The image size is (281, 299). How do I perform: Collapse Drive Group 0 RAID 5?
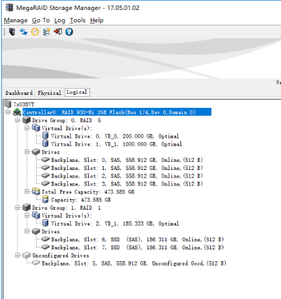[17, 120]
